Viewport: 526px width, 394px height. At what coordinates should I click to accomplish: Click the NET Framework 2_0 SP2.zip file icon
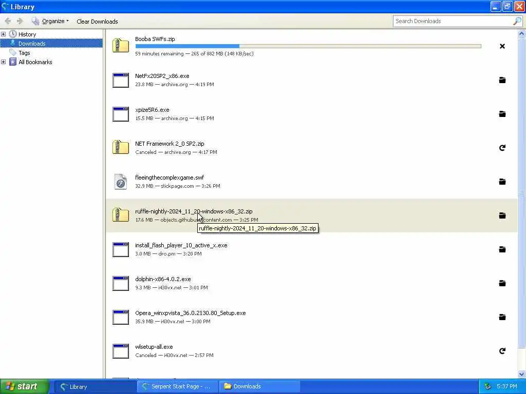121,147
